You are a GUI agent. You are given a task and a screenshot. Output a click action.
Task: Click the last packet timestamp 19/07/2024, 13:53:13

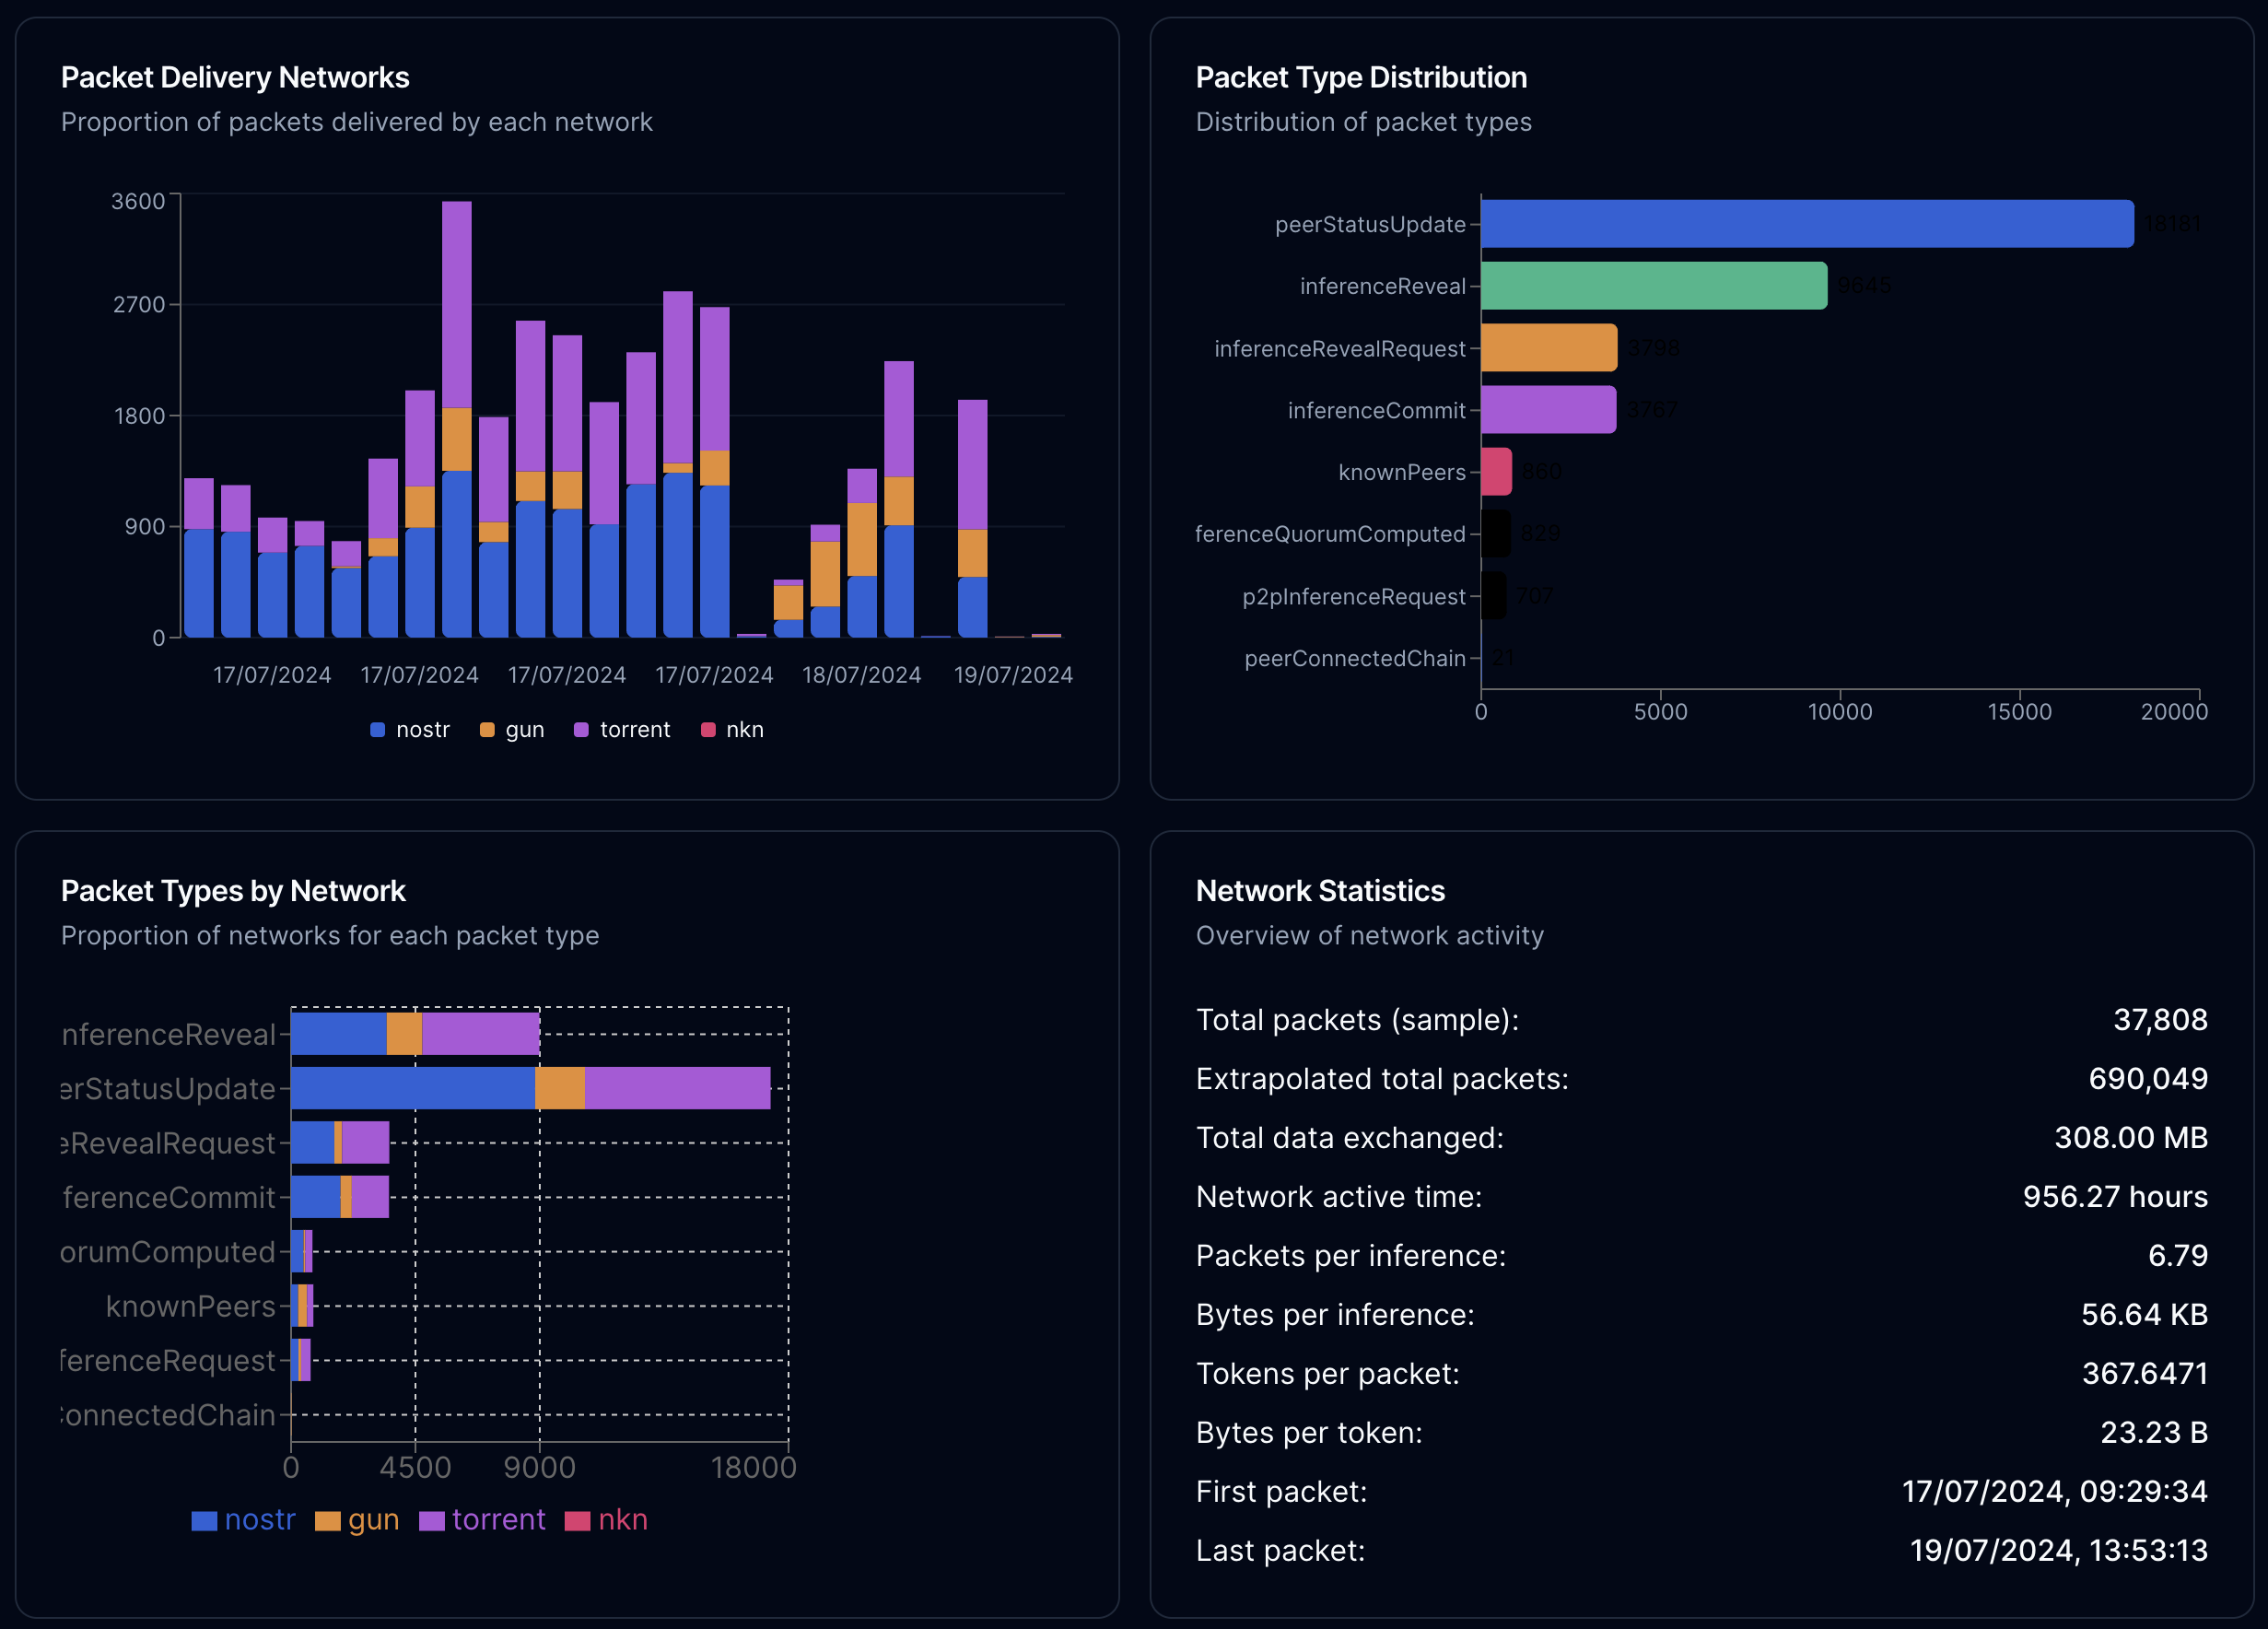pyautogui.click(x=2059, y=1551)
